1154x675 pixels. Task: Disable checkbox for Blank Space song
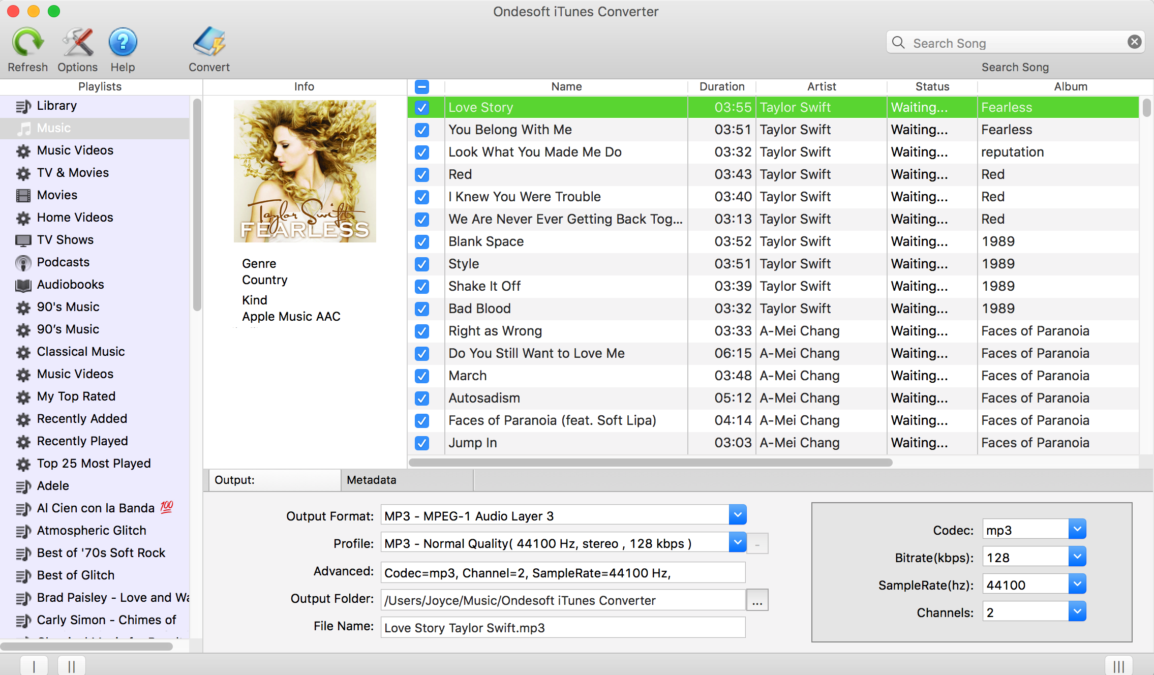pos(421,240)
